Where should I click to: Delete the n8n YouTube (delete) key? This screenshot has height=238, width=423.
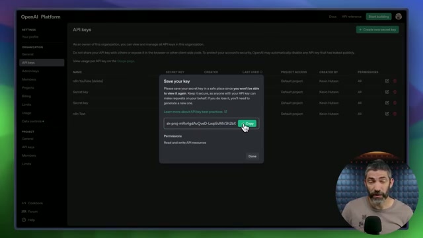pos(395,81)
